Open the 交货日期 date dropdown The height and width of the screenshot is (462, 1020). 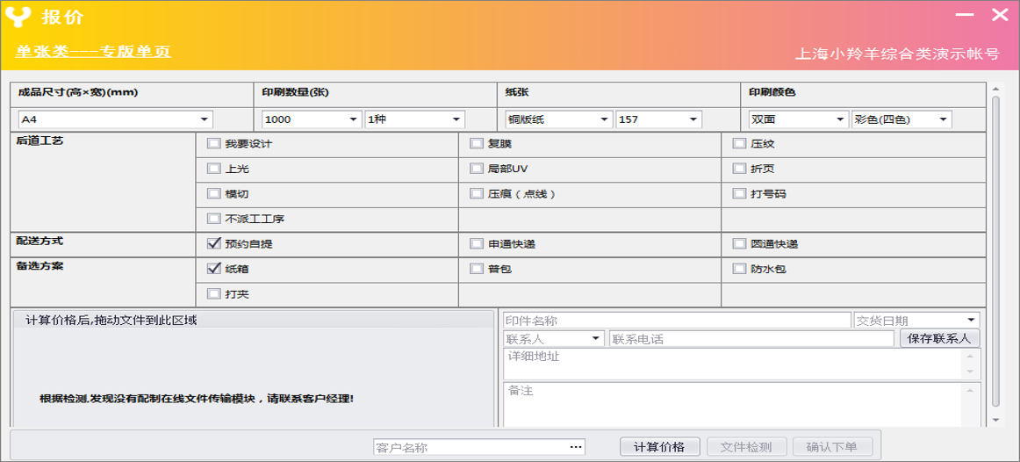click(971, 321)
